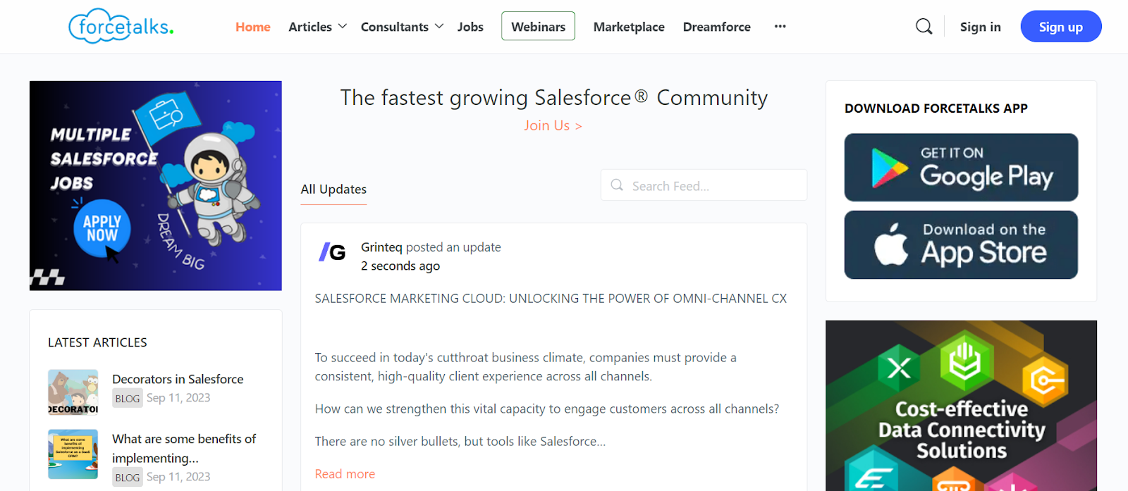
Task: Open the Jobs page
Action: click(x=470, y=27)
